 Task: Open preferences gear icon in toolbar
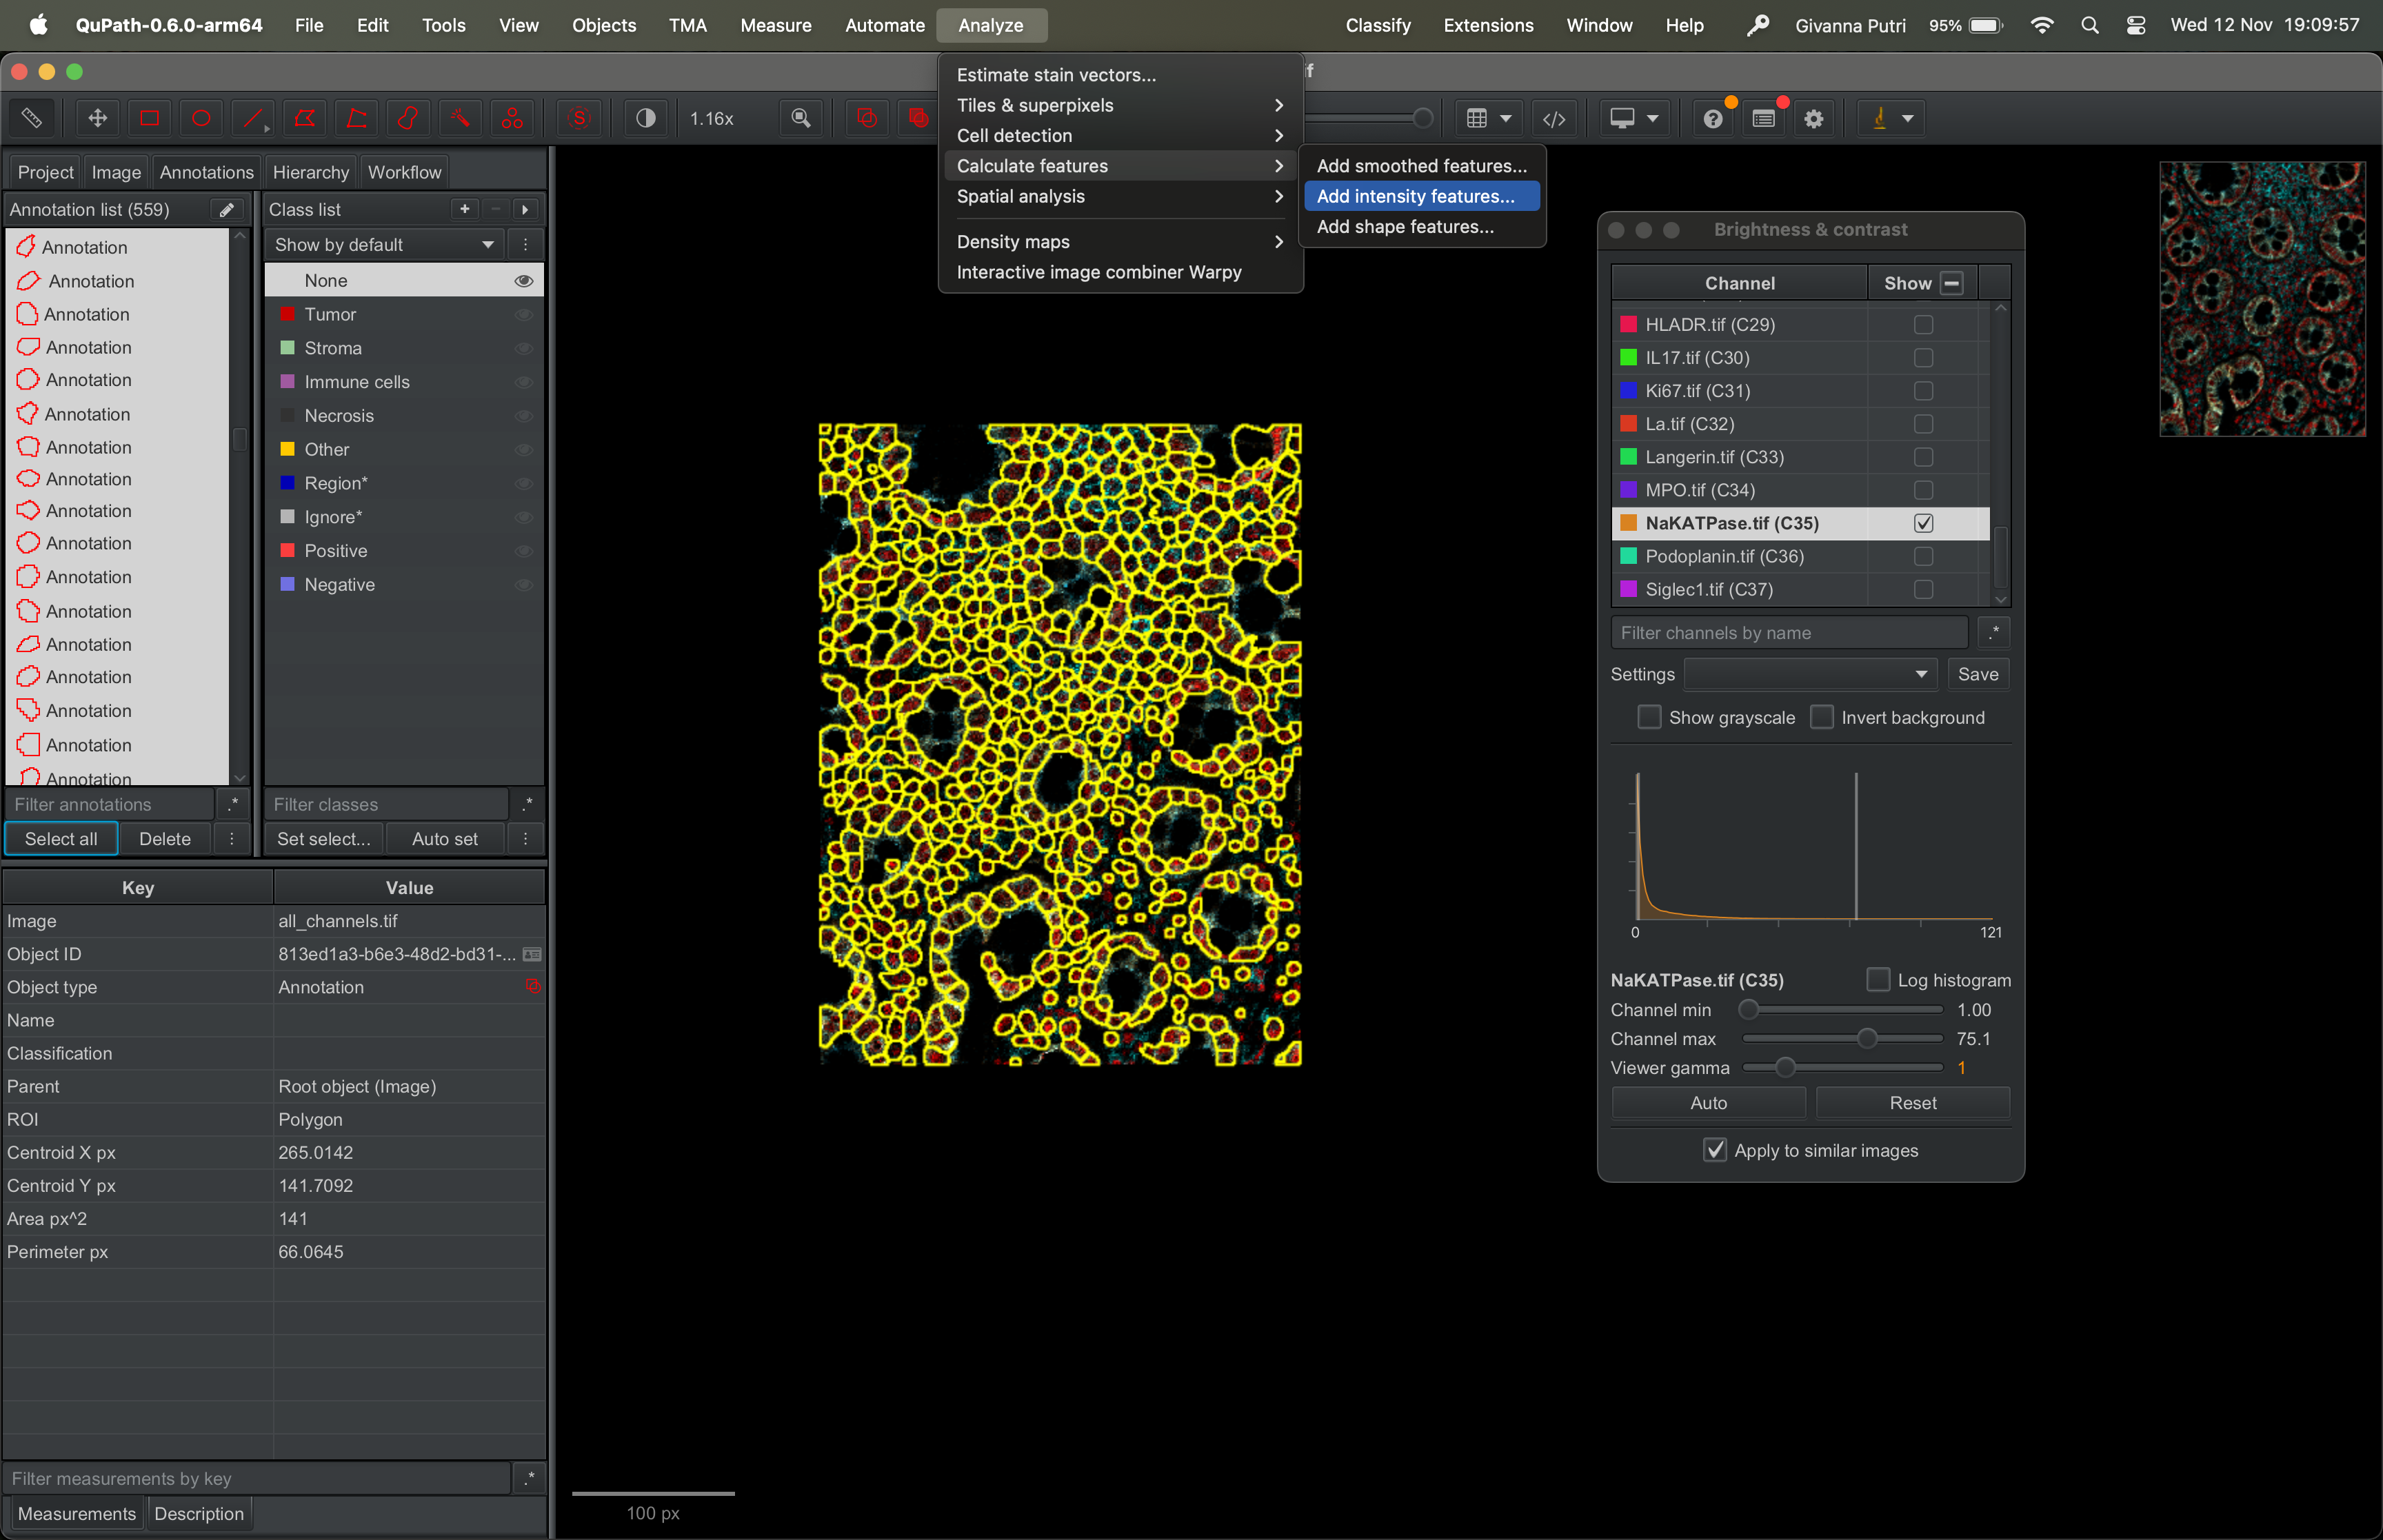1813,119
